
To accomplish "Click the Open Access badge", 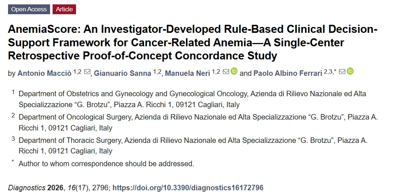I will [x=29, y=9].
